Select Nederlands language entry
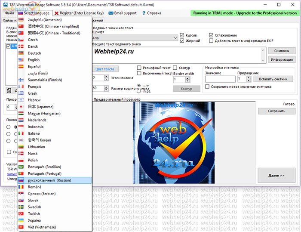301x232 pixels. point(55,120)
